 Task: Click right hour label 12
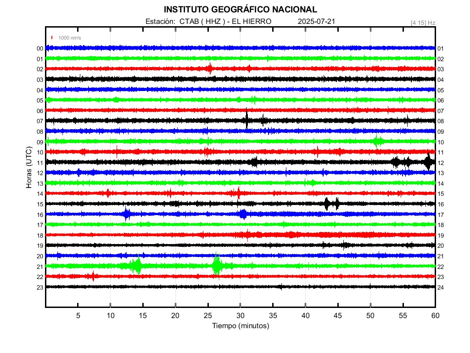440,163
